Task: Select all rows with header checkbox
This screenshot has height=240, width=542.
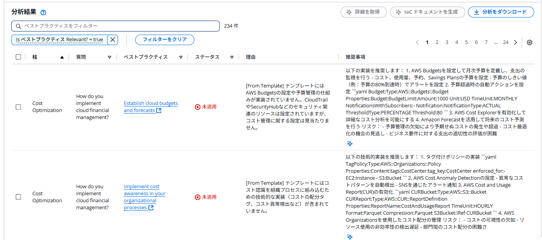Action: pos(18,57)
